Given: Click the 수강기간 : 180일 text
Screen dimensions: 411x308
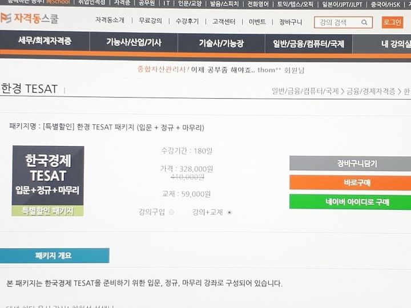Looking at the screenshot, I should pyautogui.click(x=187, y=151).
